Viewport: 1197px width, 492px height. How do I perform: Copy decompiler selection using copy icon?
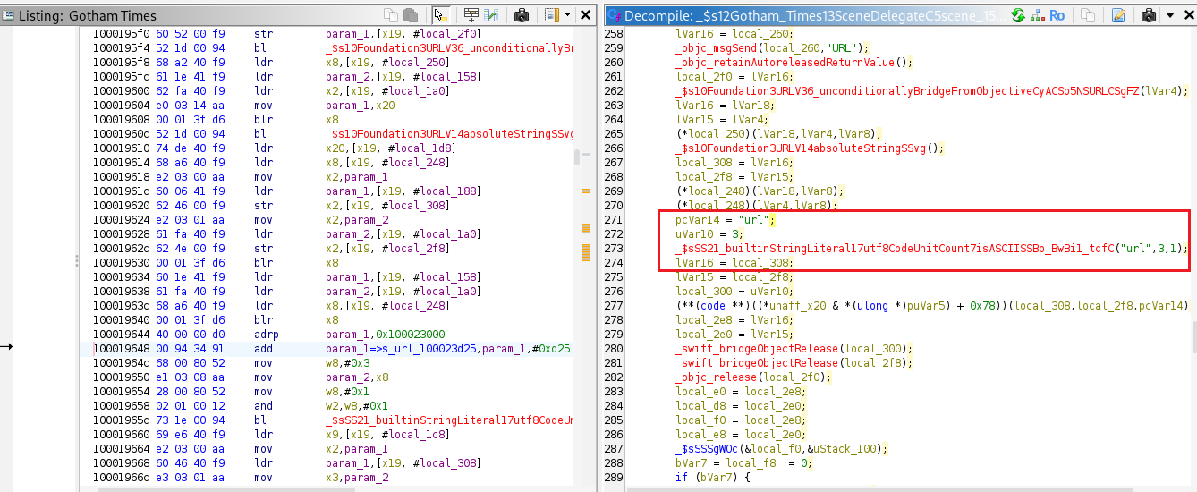click(1088, 15)
